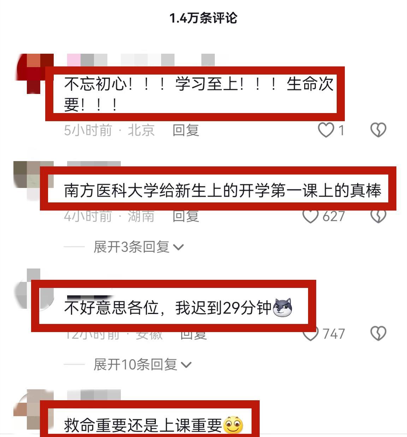
Task: Dislike the 湖南 comment via broken heart
Action: point(378,217)
